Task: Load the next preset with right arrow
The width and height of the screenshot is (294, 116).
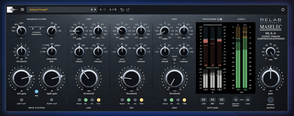Action: [x=95, y=9]
